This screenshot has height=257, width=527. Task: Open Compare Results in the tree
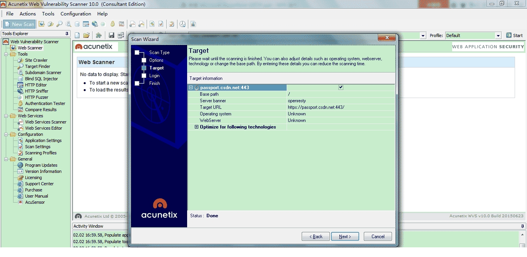coord(41,110)
